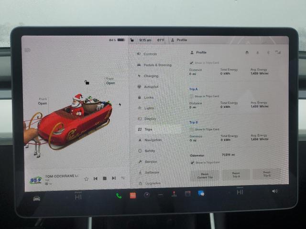
Task: Open the Safety menu
Action: (x=147, y=151)
